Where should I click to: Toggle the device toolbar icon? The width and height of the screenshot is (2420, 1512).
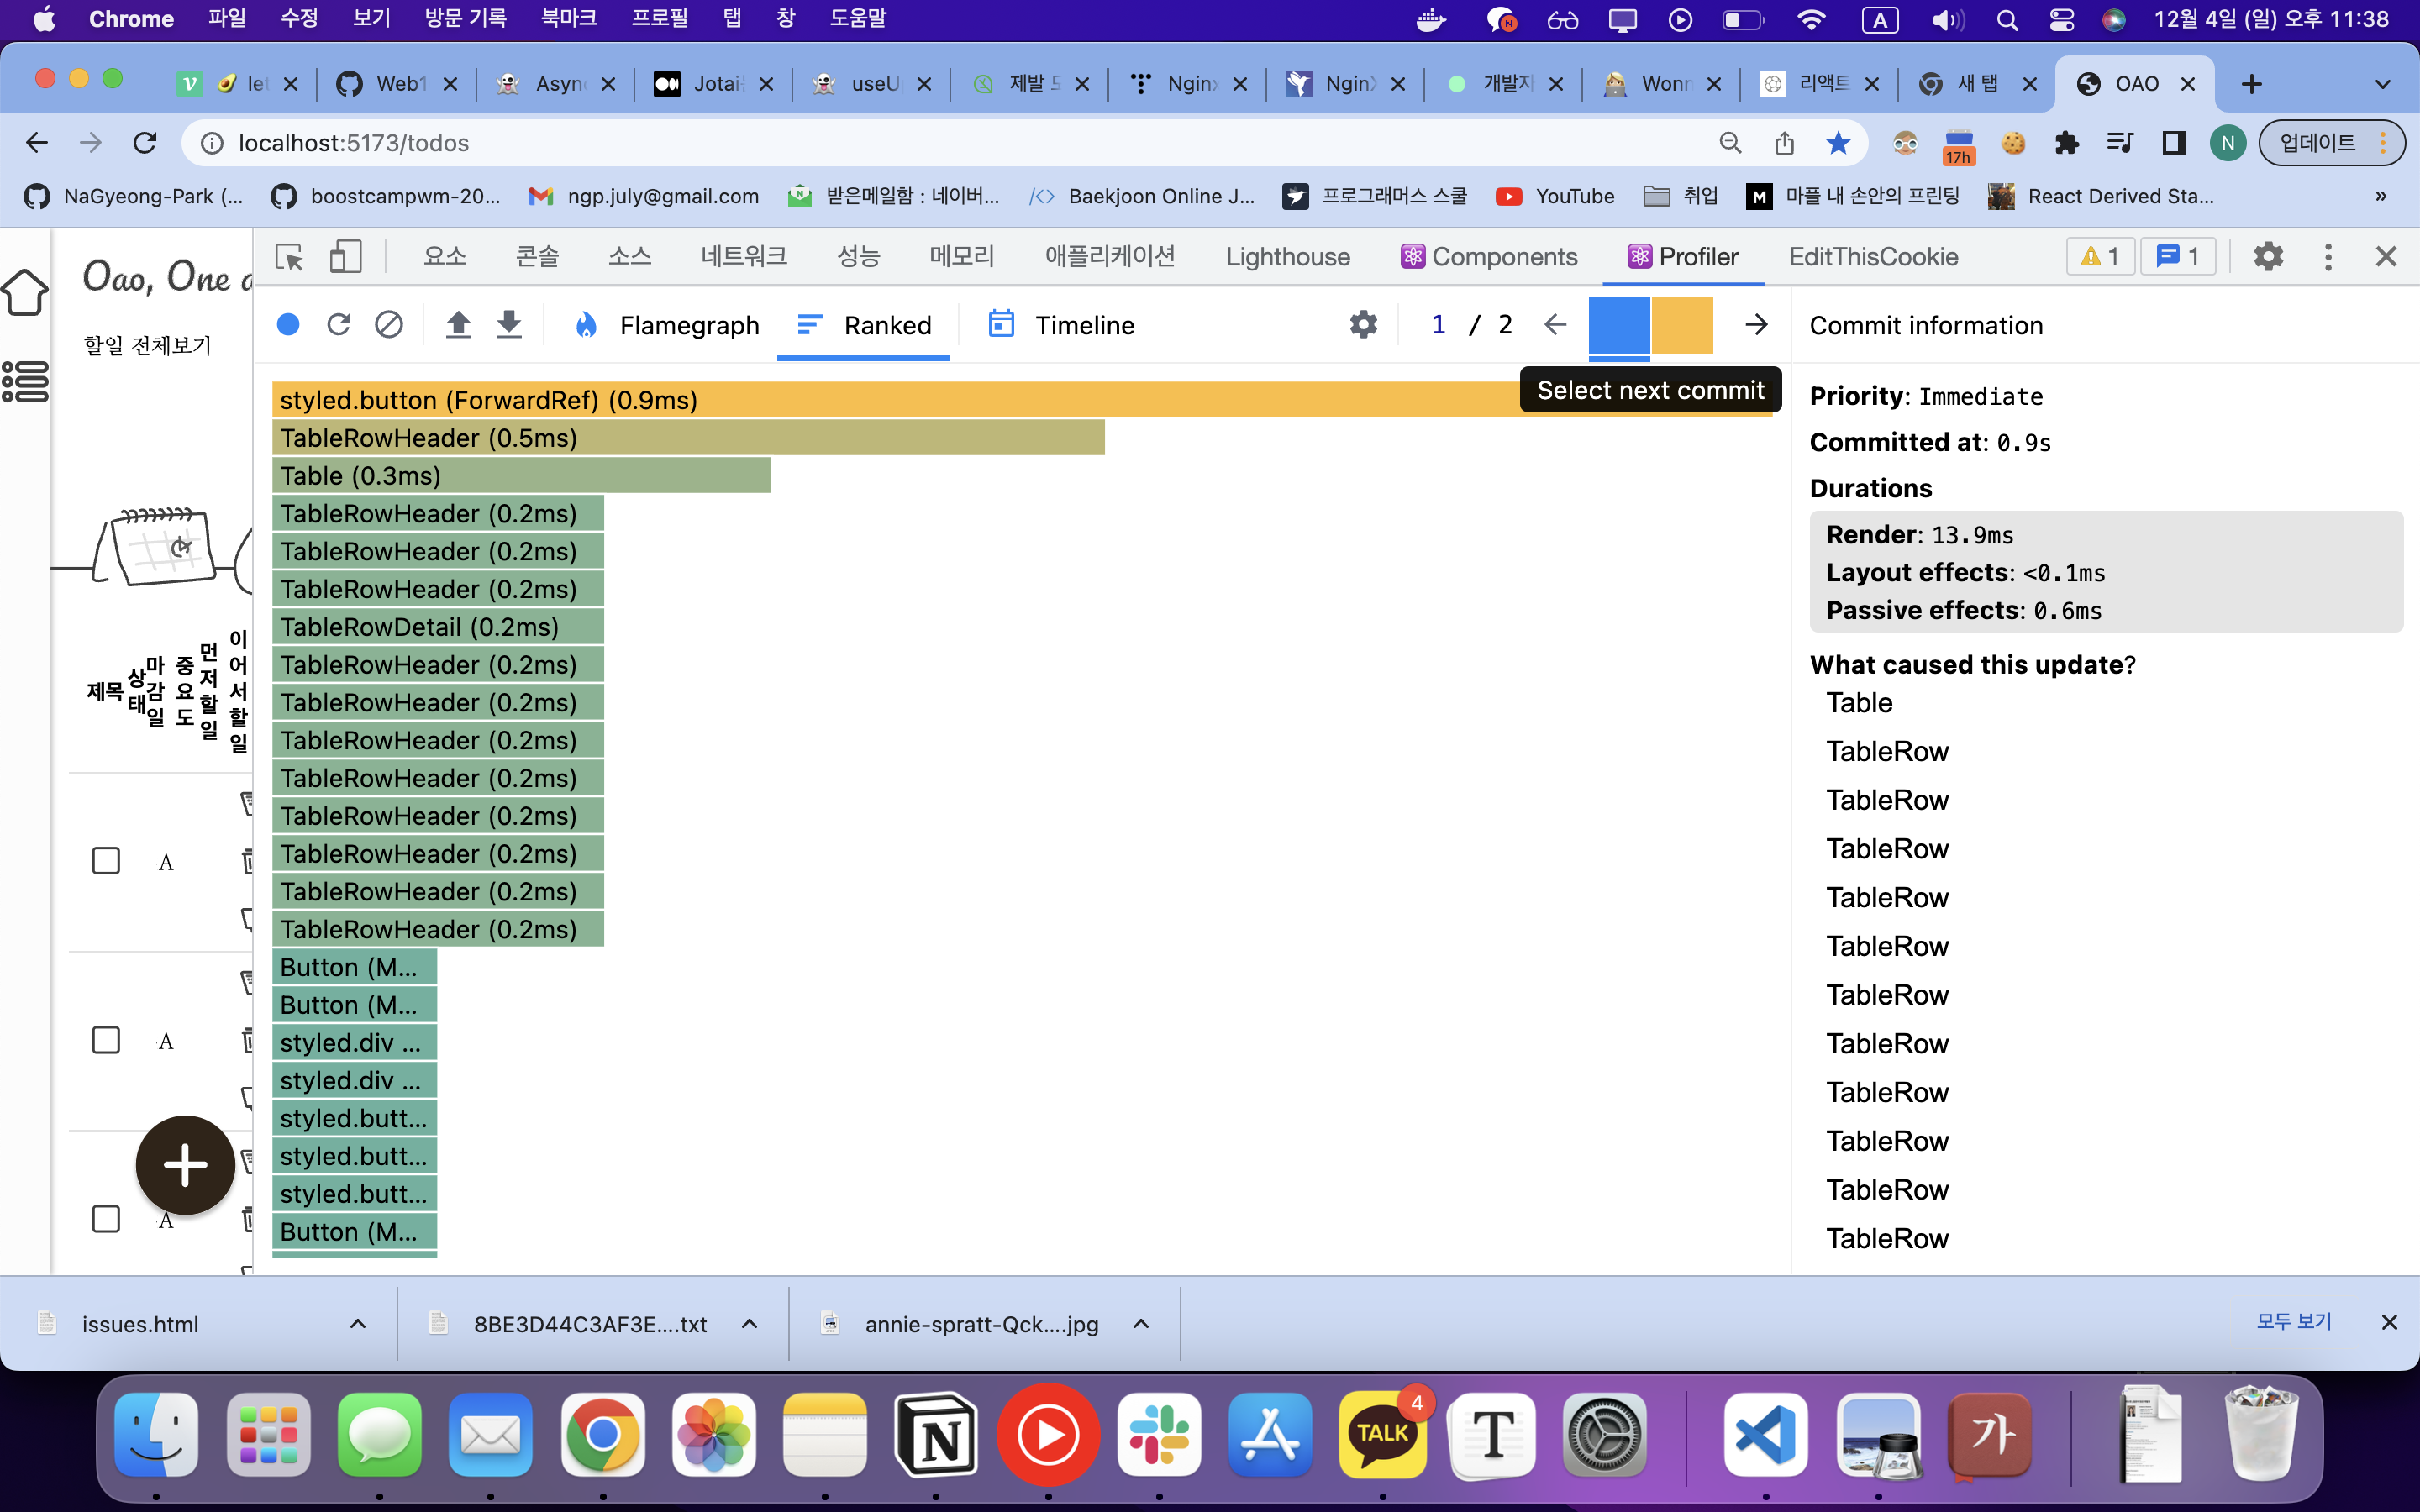click(x=345, y=257)
